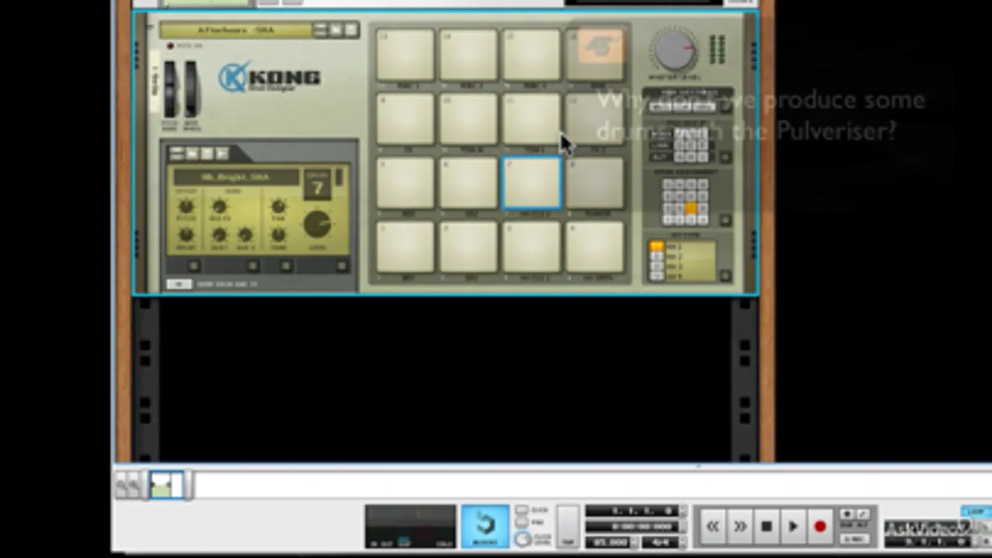Clear mute/solo with the CLR button
Screen dimensions: 992x558
point(703,107)
